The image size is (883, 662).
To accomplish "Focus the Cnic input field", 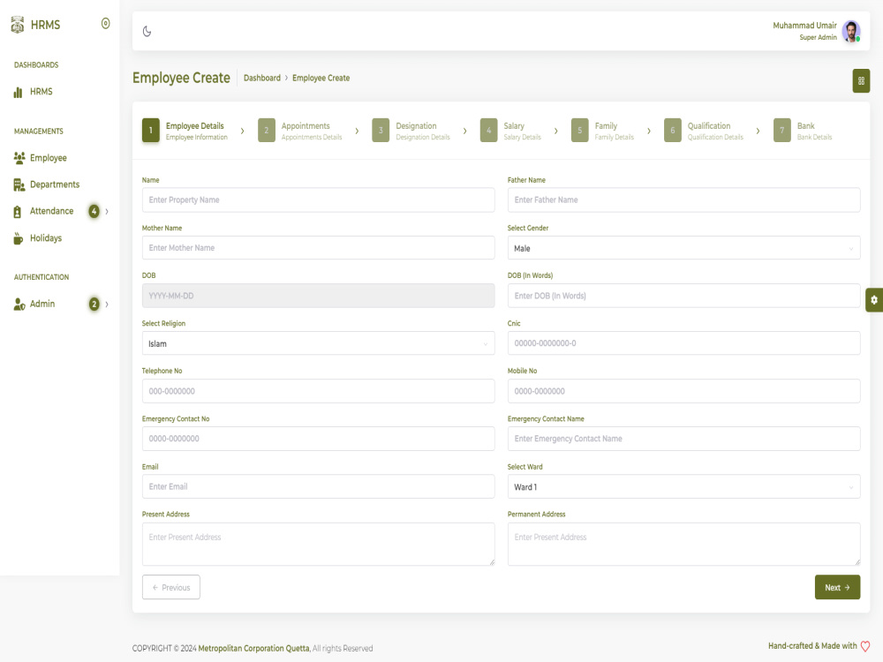I will click(x=683, y=343).
